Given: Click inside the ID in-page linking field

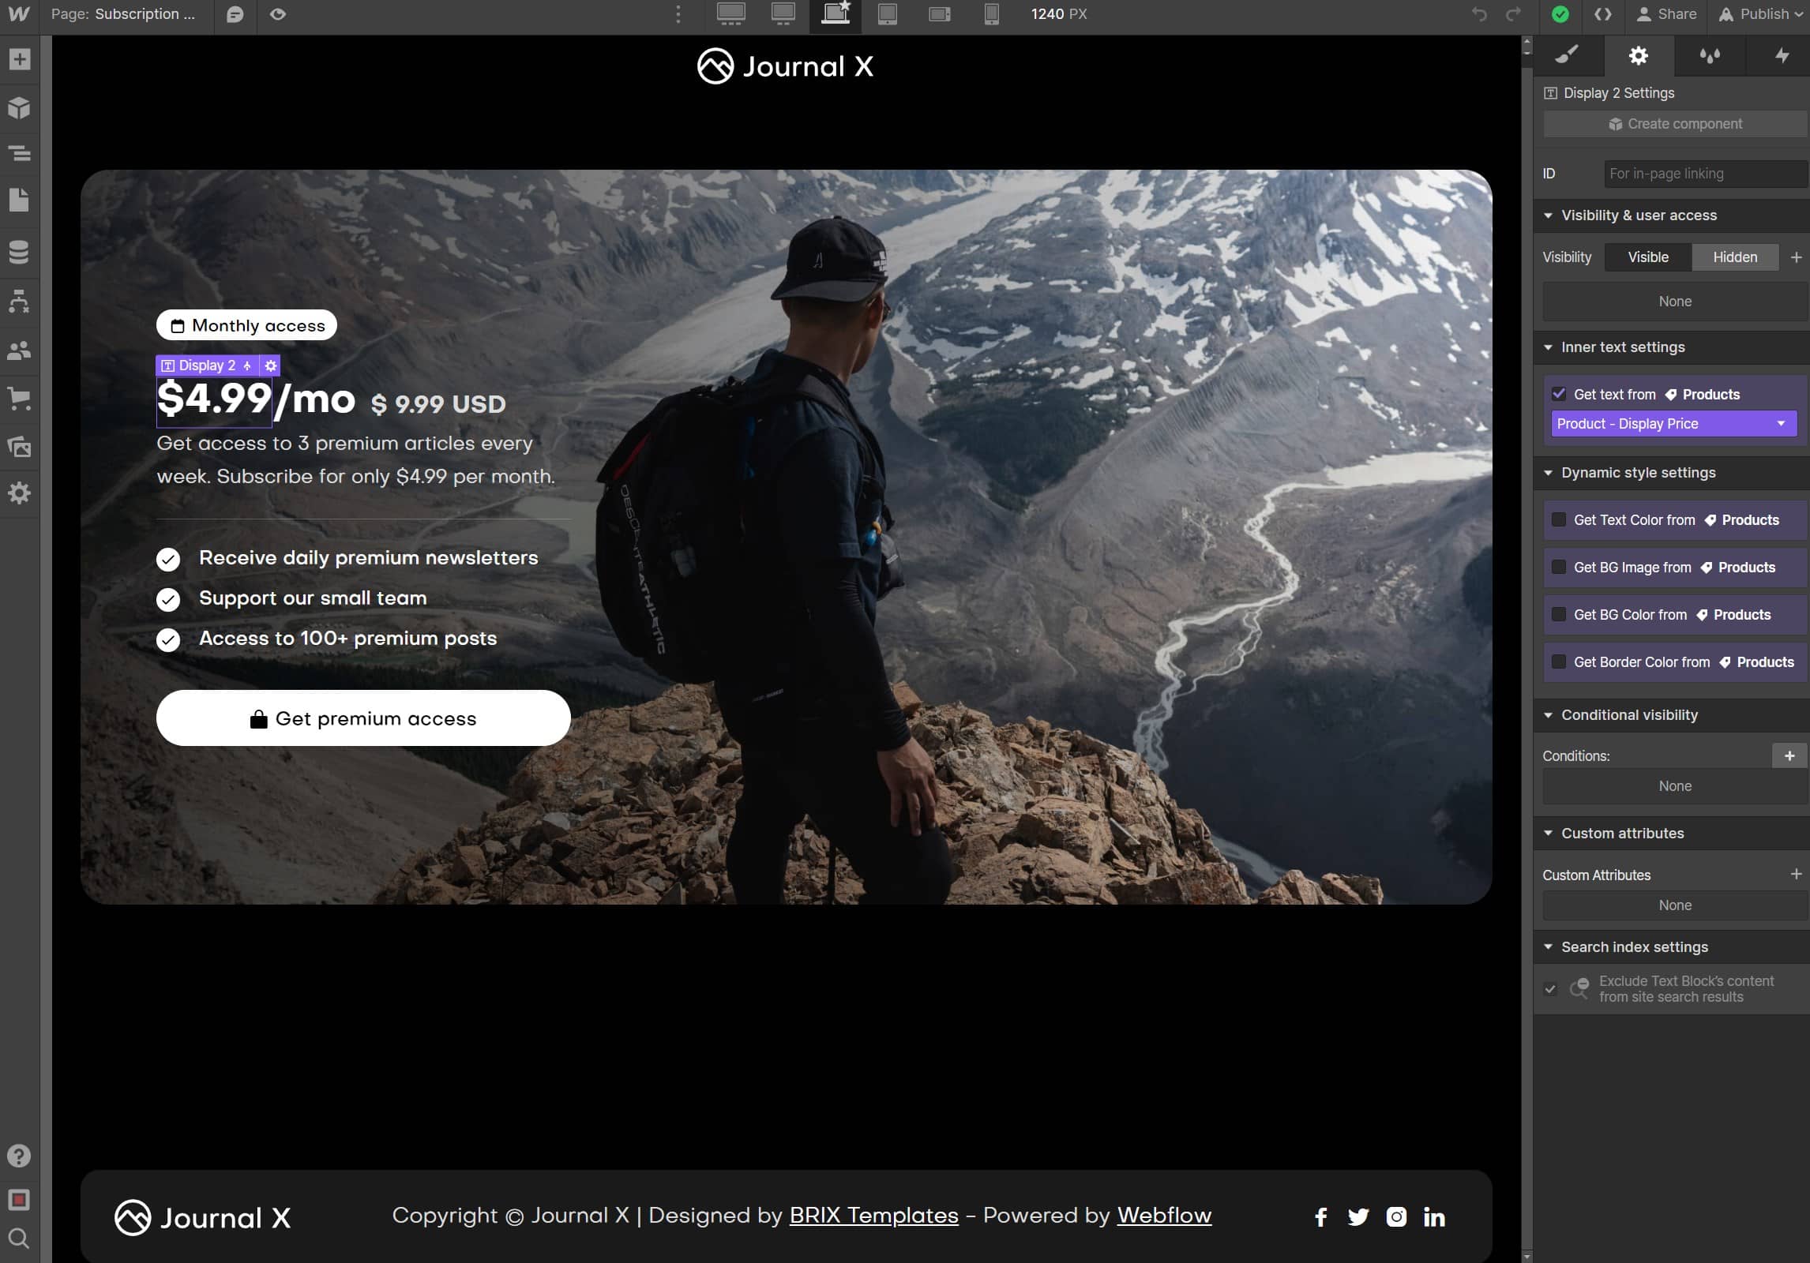Looking at the screenshot, I should pyautogui.click(x=1703, y=173).
